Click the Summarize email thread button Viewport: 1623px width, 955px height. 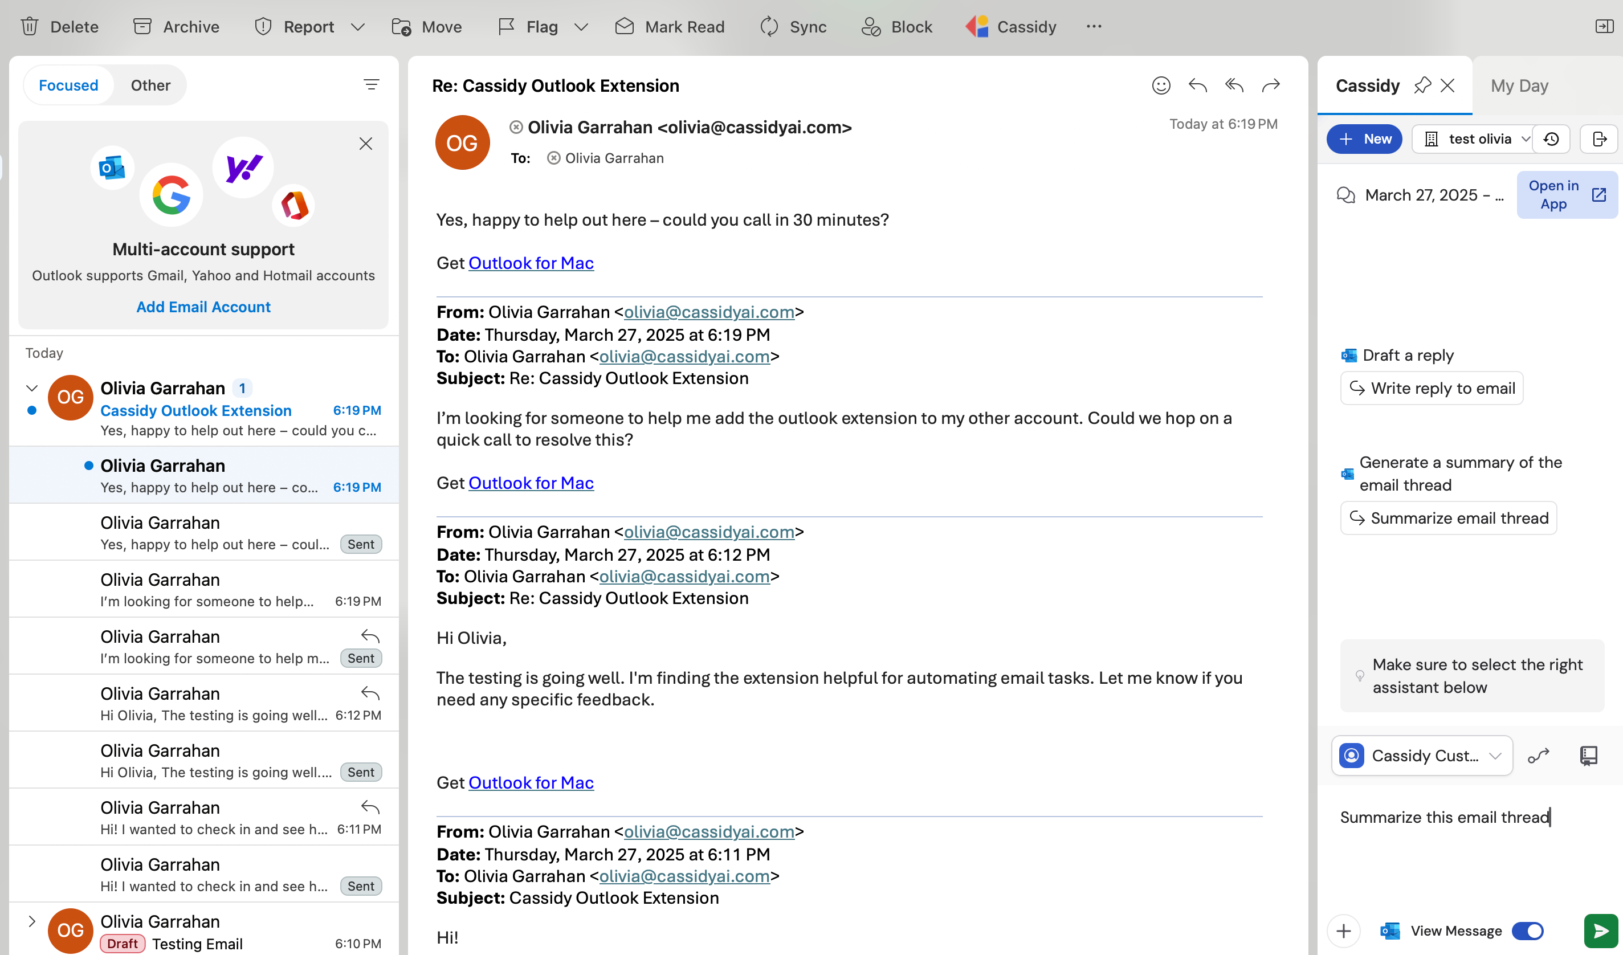(1449, 518)
